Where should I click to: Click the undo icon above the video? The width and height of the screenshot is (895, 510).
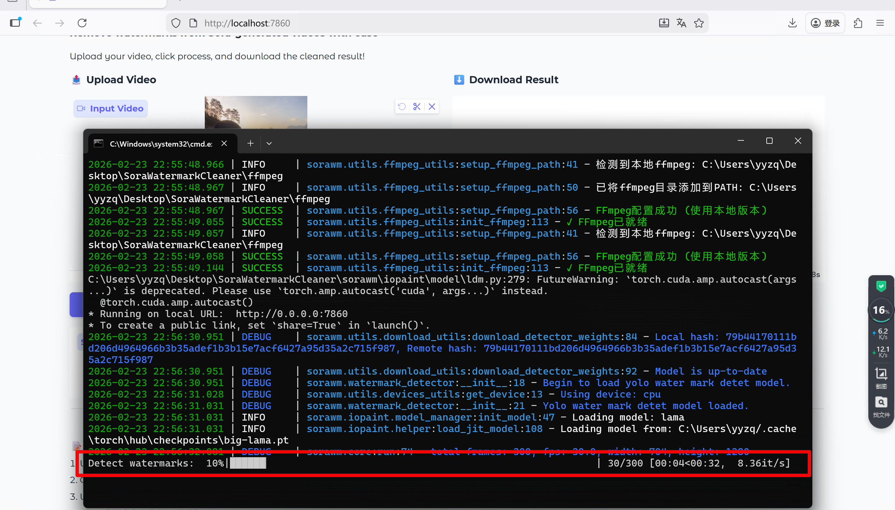tap(402, 107)
